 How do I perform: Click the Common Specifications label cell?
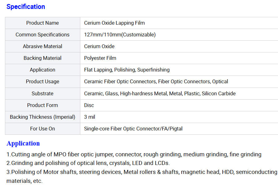(42, 35)
